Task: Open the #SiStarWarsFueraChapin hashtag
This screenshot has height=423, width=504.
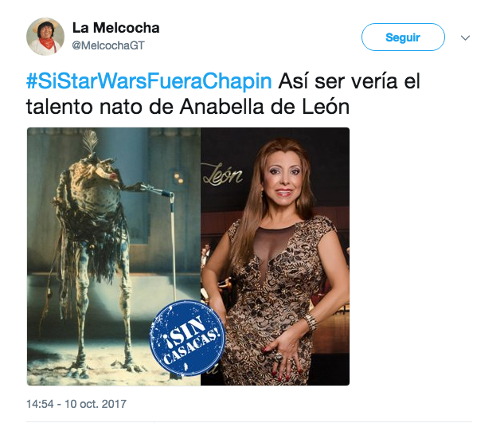Action: click(149, 80)
